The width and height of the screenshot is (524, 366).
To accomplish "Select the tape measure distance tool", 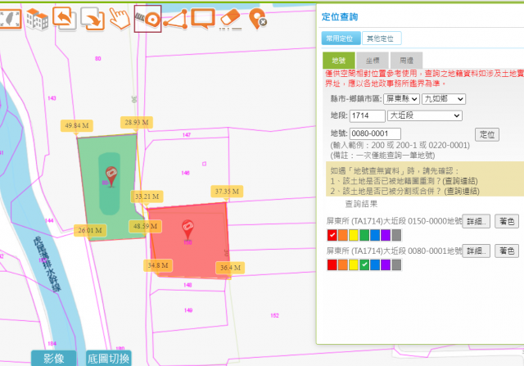I will [x=147, y=18].
